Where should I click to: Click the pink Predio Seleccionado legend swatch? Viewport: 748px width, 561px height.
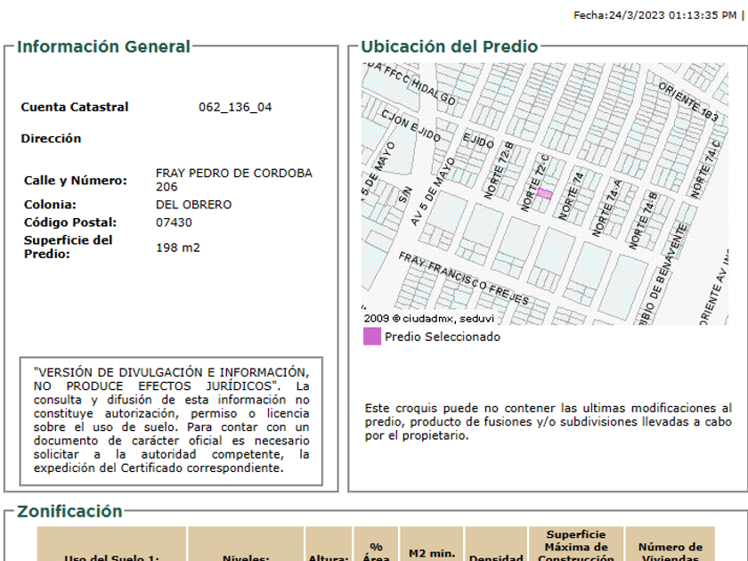[x=371, y=337]
